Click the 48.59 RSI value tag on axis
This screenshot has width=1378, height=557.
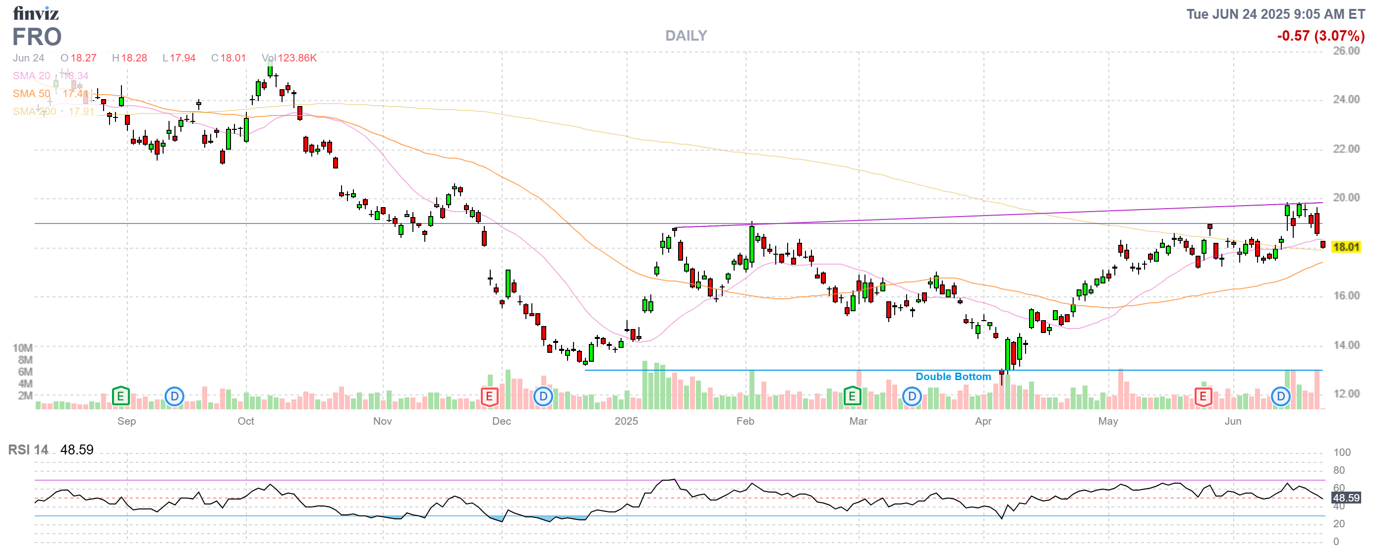(x=1346, y=498)
